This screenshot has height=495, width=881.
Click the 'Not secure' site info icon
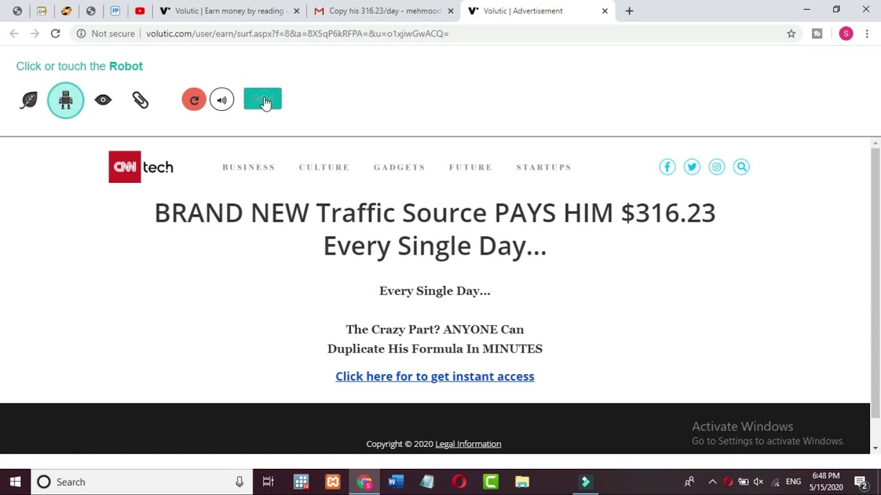point(81,34)
